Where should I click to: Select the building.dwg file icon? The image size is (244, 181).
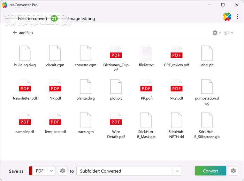point(25,53)
